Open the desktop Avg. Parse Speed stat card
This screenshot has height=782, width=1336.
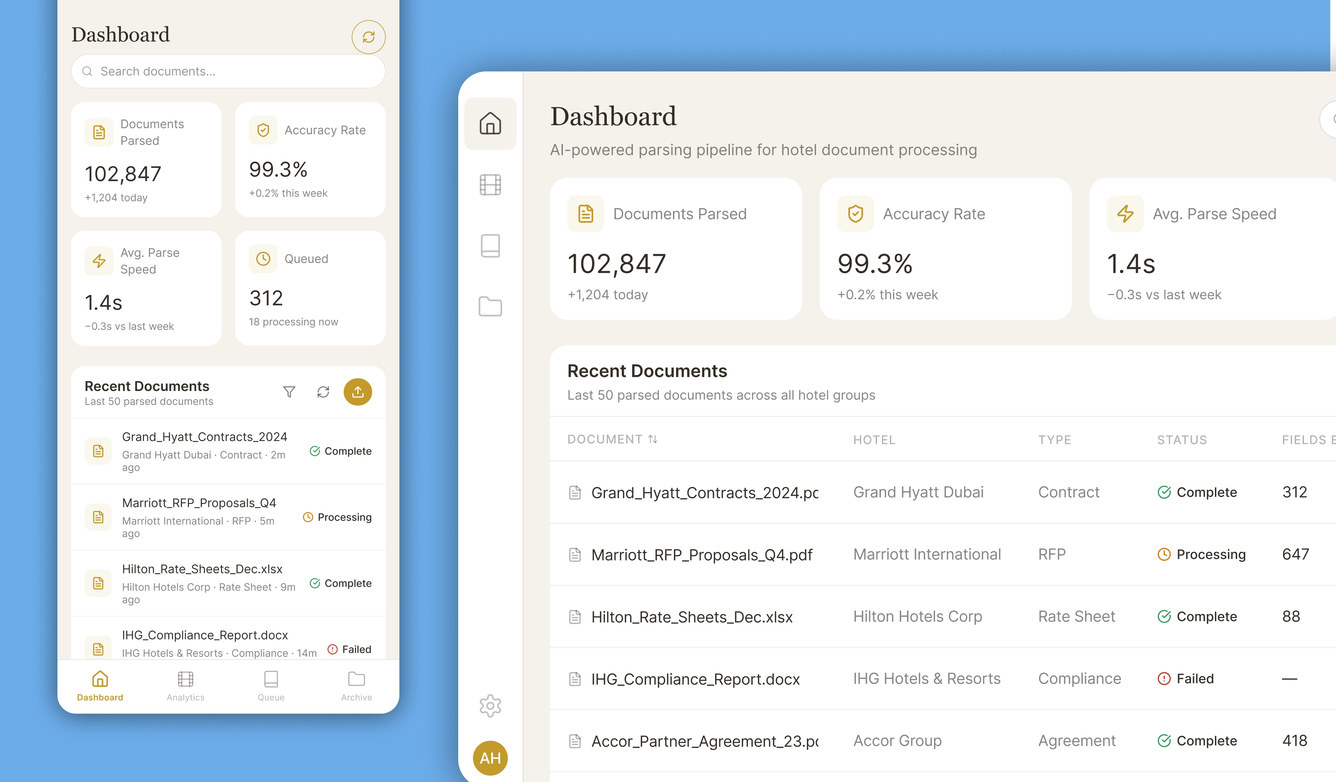[x=1212, y=249]
